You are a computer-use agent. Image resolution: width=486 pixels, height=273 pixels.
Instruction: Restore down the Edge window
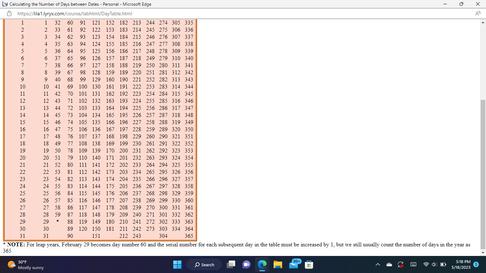point(461,4)
